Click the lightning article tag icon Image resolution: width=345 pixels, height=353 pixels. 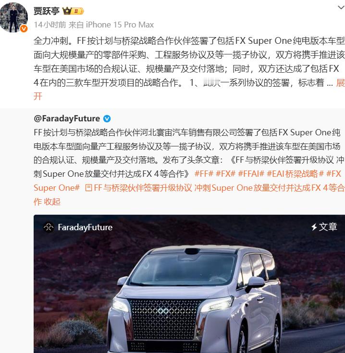coord(314,227)
